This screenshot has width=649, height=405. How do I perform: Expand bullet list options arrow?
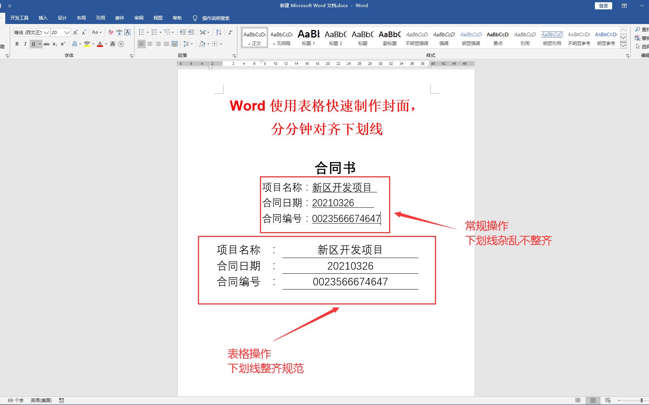148,32
